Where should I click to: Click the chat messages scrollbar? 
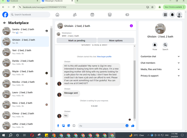pos(135,89)
